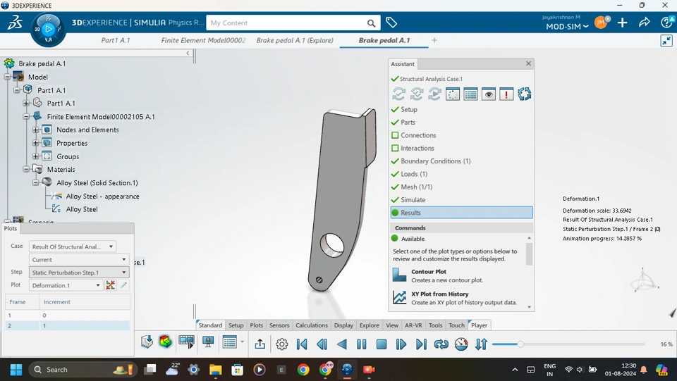Click the model and scenario check icon

(417, 94)
